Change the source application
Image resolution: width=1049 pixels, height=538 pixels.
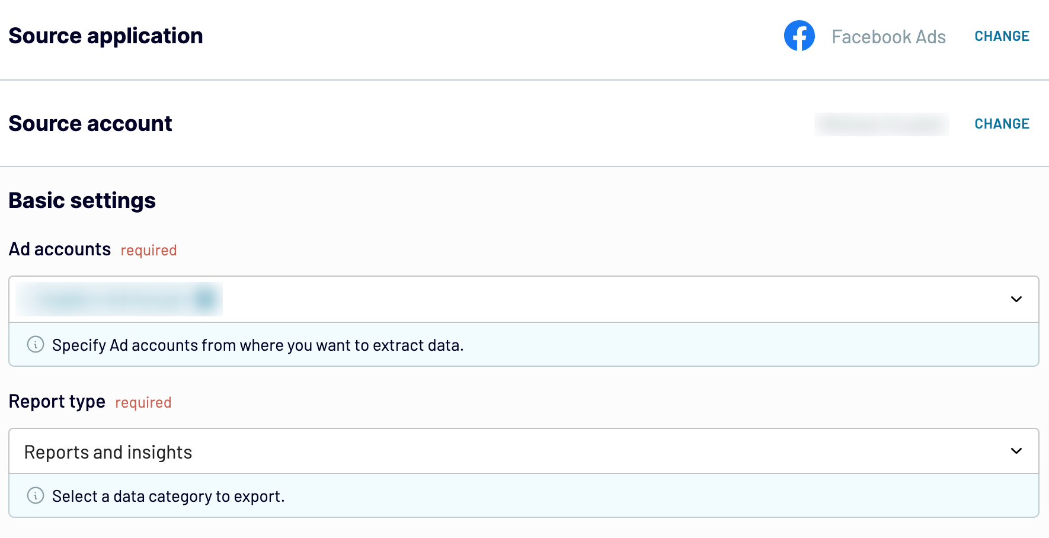pos(1002,36)
